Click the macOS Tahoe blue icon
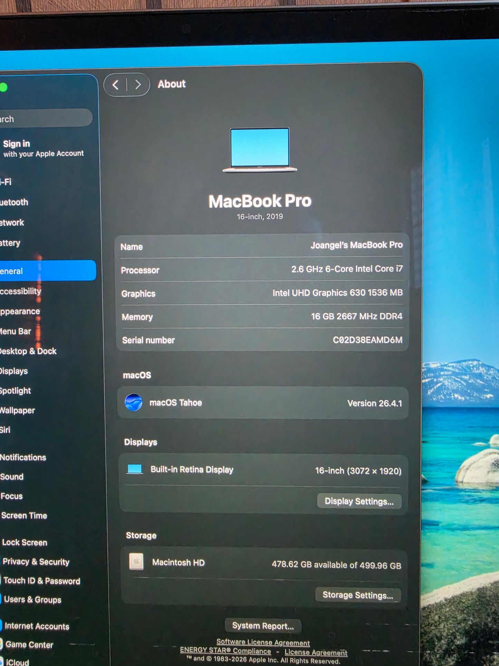499x666 pixels. coord(133,402)
